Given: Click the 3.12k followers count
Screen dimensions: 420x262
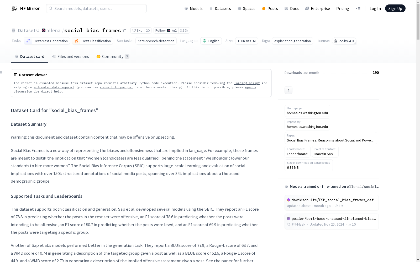Looking at the screenshot, I should pyautogui.click(x=184, y=30).
